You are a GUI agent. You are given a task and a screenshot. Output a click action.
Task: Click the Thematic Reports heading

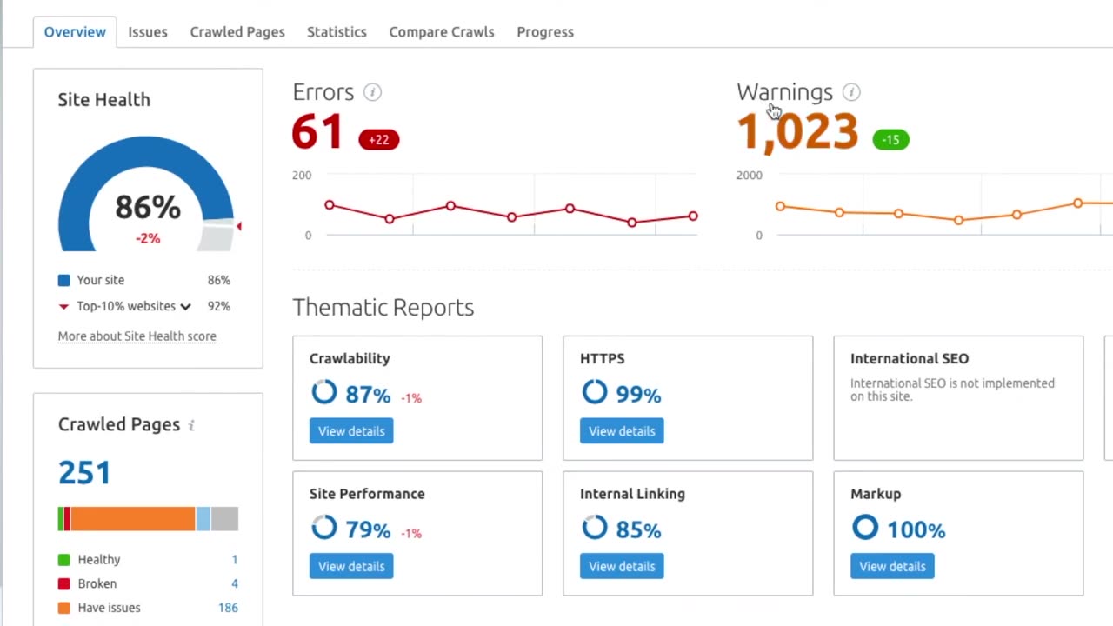[x=383, y=307]
